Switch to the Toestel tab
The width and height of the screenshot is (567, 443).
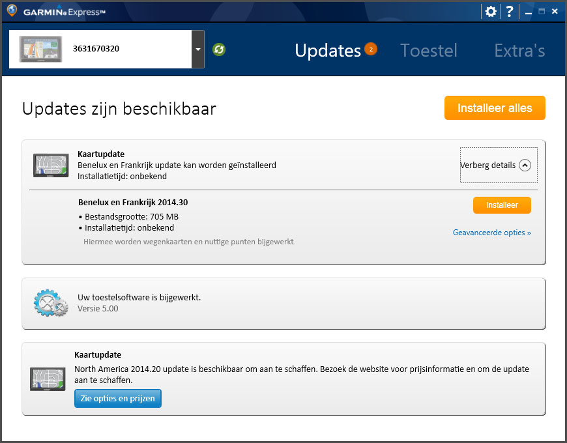point(429,50)
